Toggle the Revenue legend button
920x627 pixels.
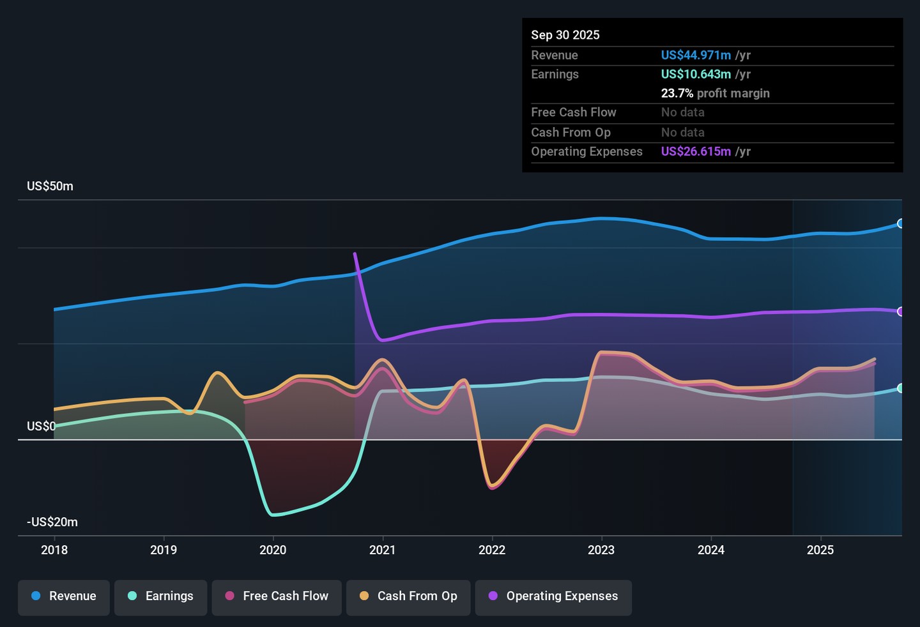click(x=64, y=596)
